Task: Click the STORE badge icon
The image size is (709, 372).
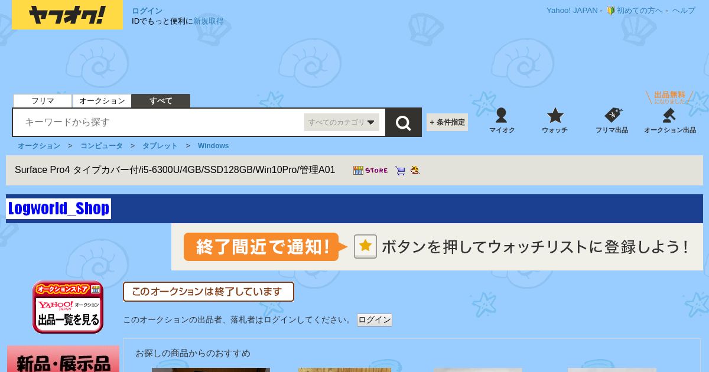Action: (x=370, y=170)
